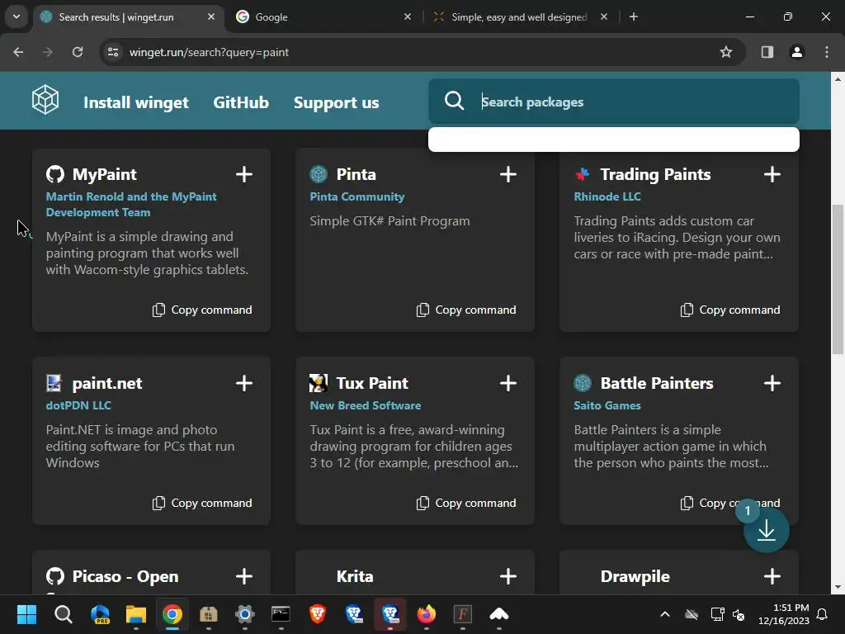Add Trading Paints with plus icon
The width and height of the screenshot is (845, 634).
[772, 174]
